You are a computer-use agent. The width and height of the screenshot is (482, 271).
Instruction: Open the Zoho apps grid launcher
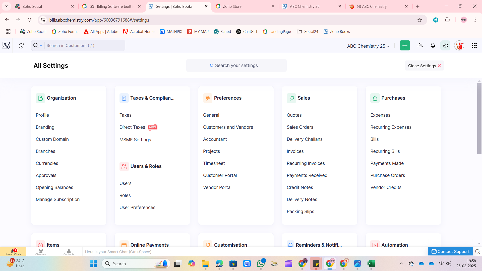(474, 45)
